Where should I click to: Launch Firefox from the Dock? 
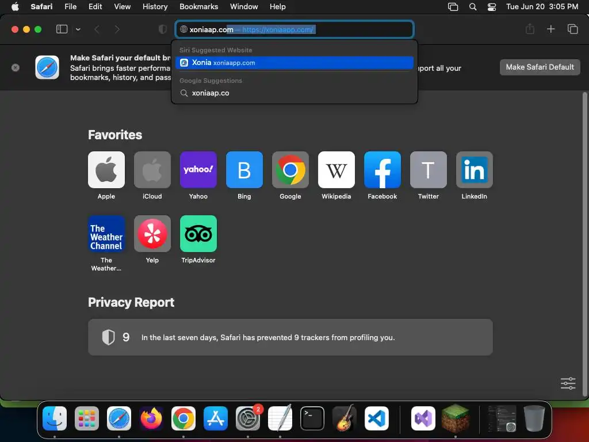(x=151, y=418)
